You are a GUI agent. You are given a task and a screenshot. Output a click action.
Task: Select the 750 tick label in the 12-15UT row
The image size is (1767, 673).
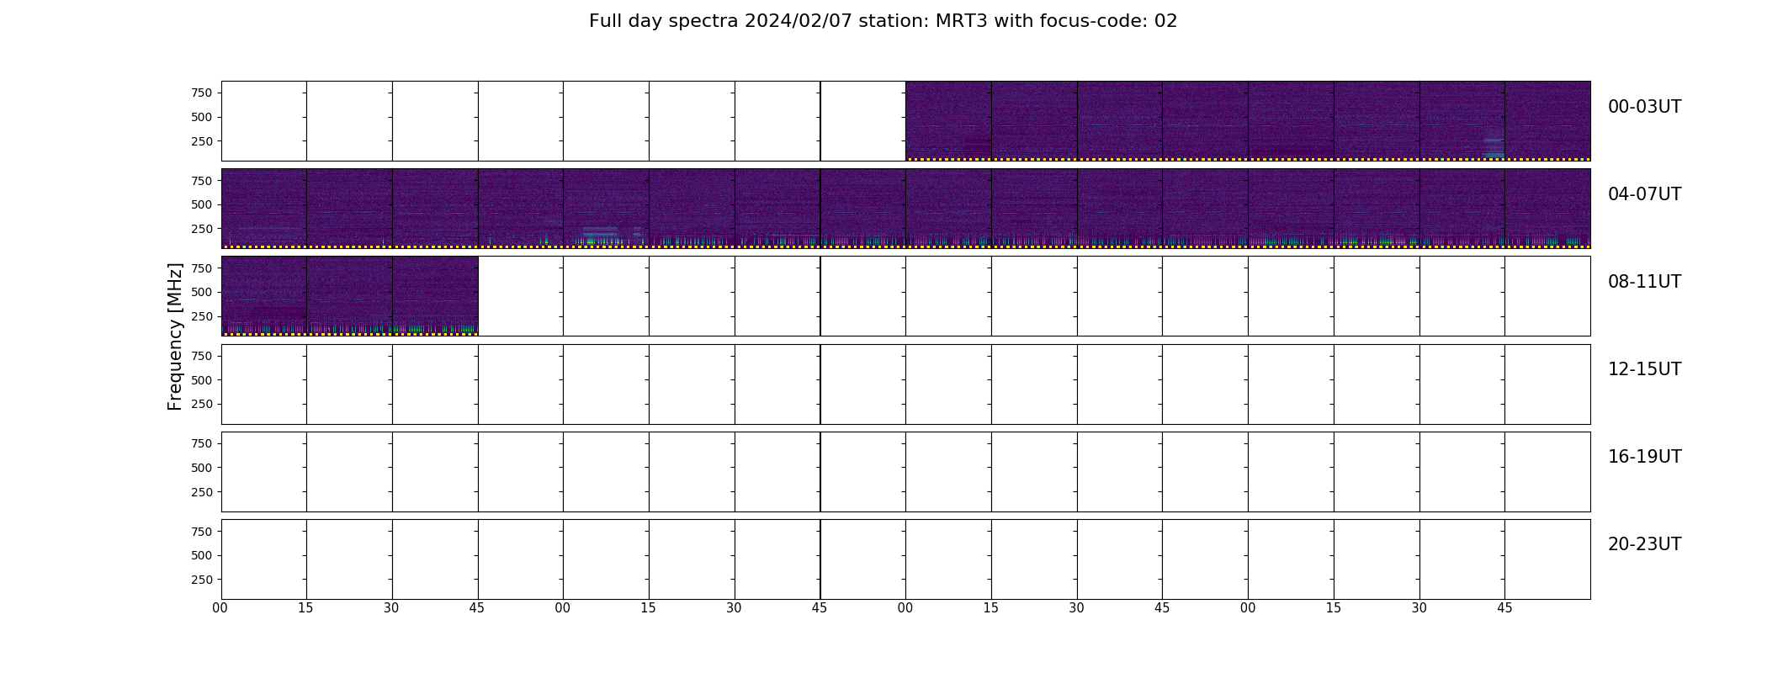click(x=202, y=356)
